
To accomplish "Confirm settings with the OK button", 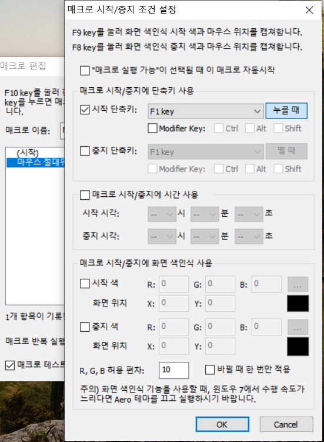I will pos(222,424).
